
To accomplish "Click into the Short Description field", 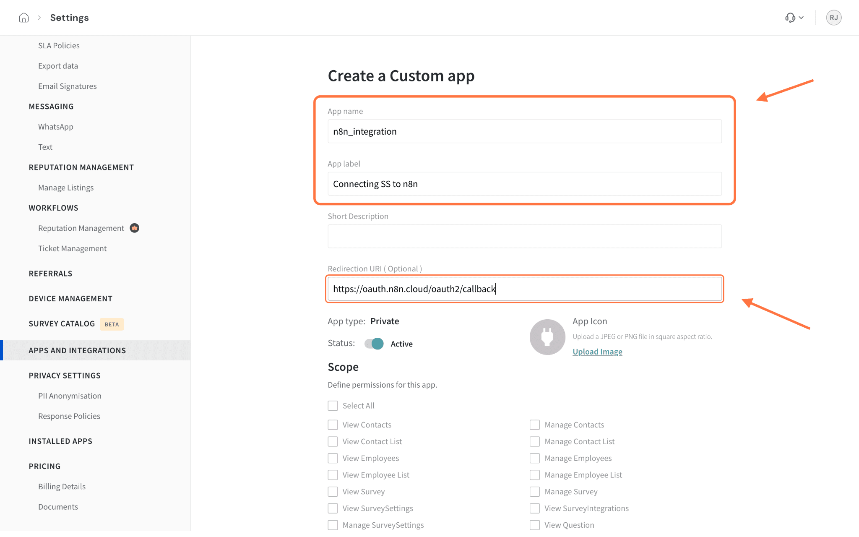I will tap(525, 236).
